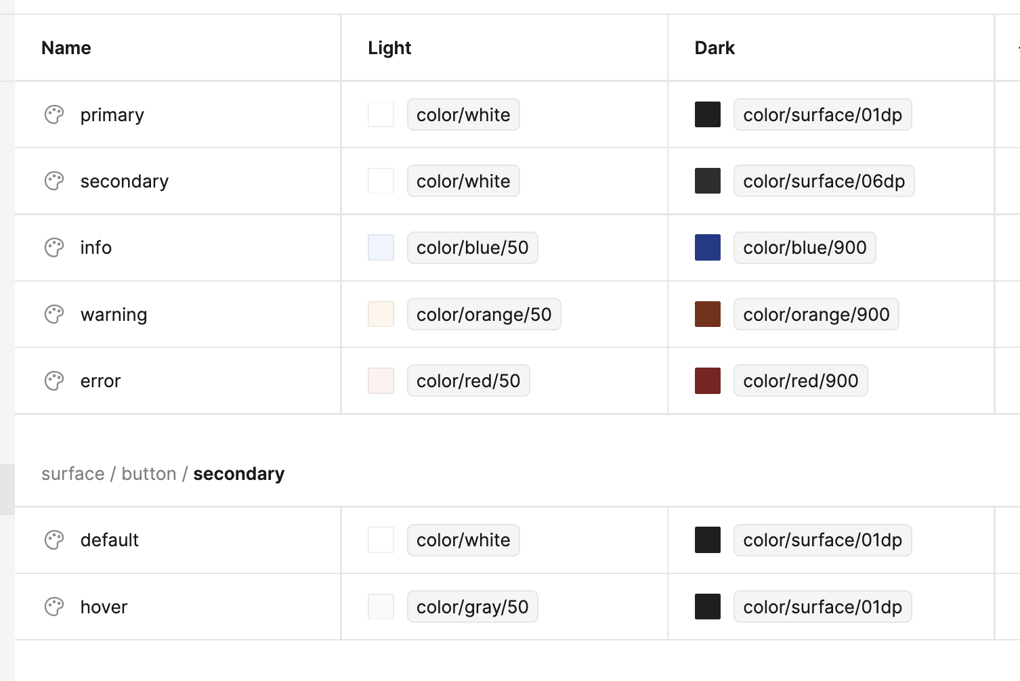Select the palette icon beside hover
The width and height of the screenshot is (1020, 681).
tap(54, 607)
